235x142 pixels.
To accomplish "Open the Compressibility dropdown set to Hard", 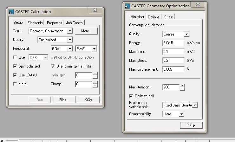I will click(x=181, y=114).
